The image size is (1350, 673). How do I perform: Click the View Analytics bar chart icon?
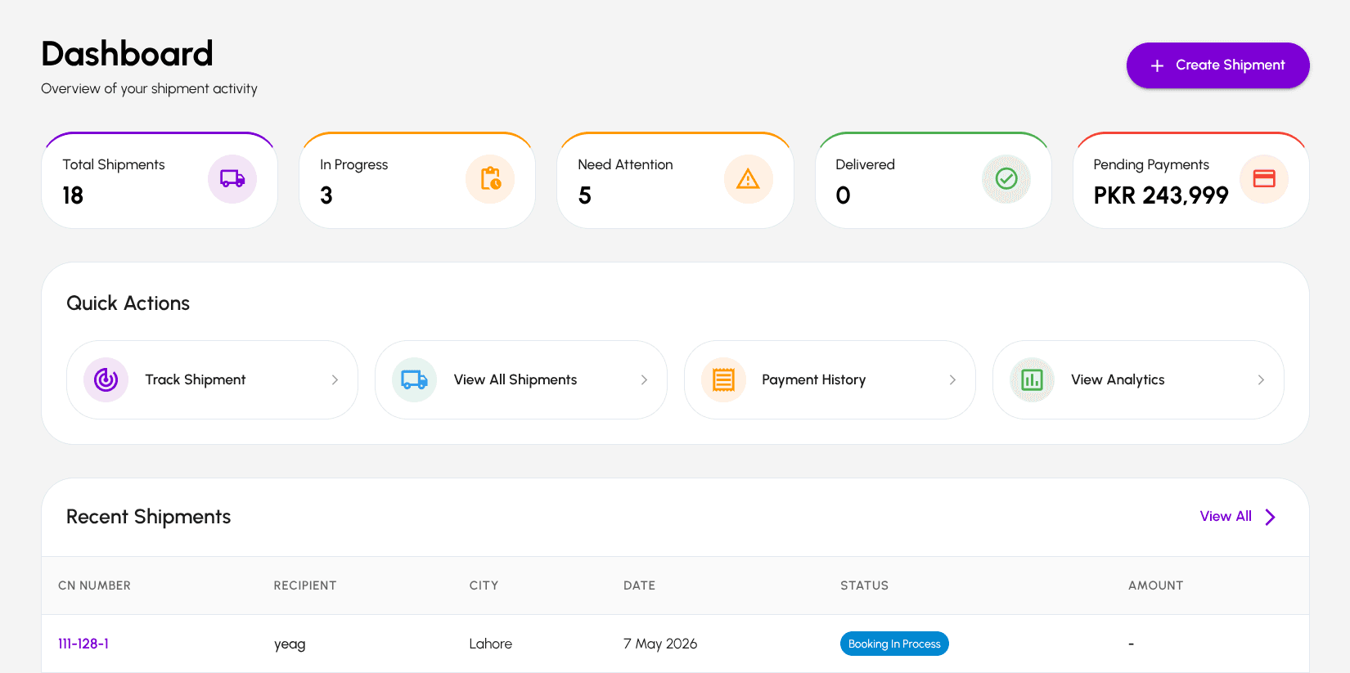pyautogui.click(x=1032, y=380)
